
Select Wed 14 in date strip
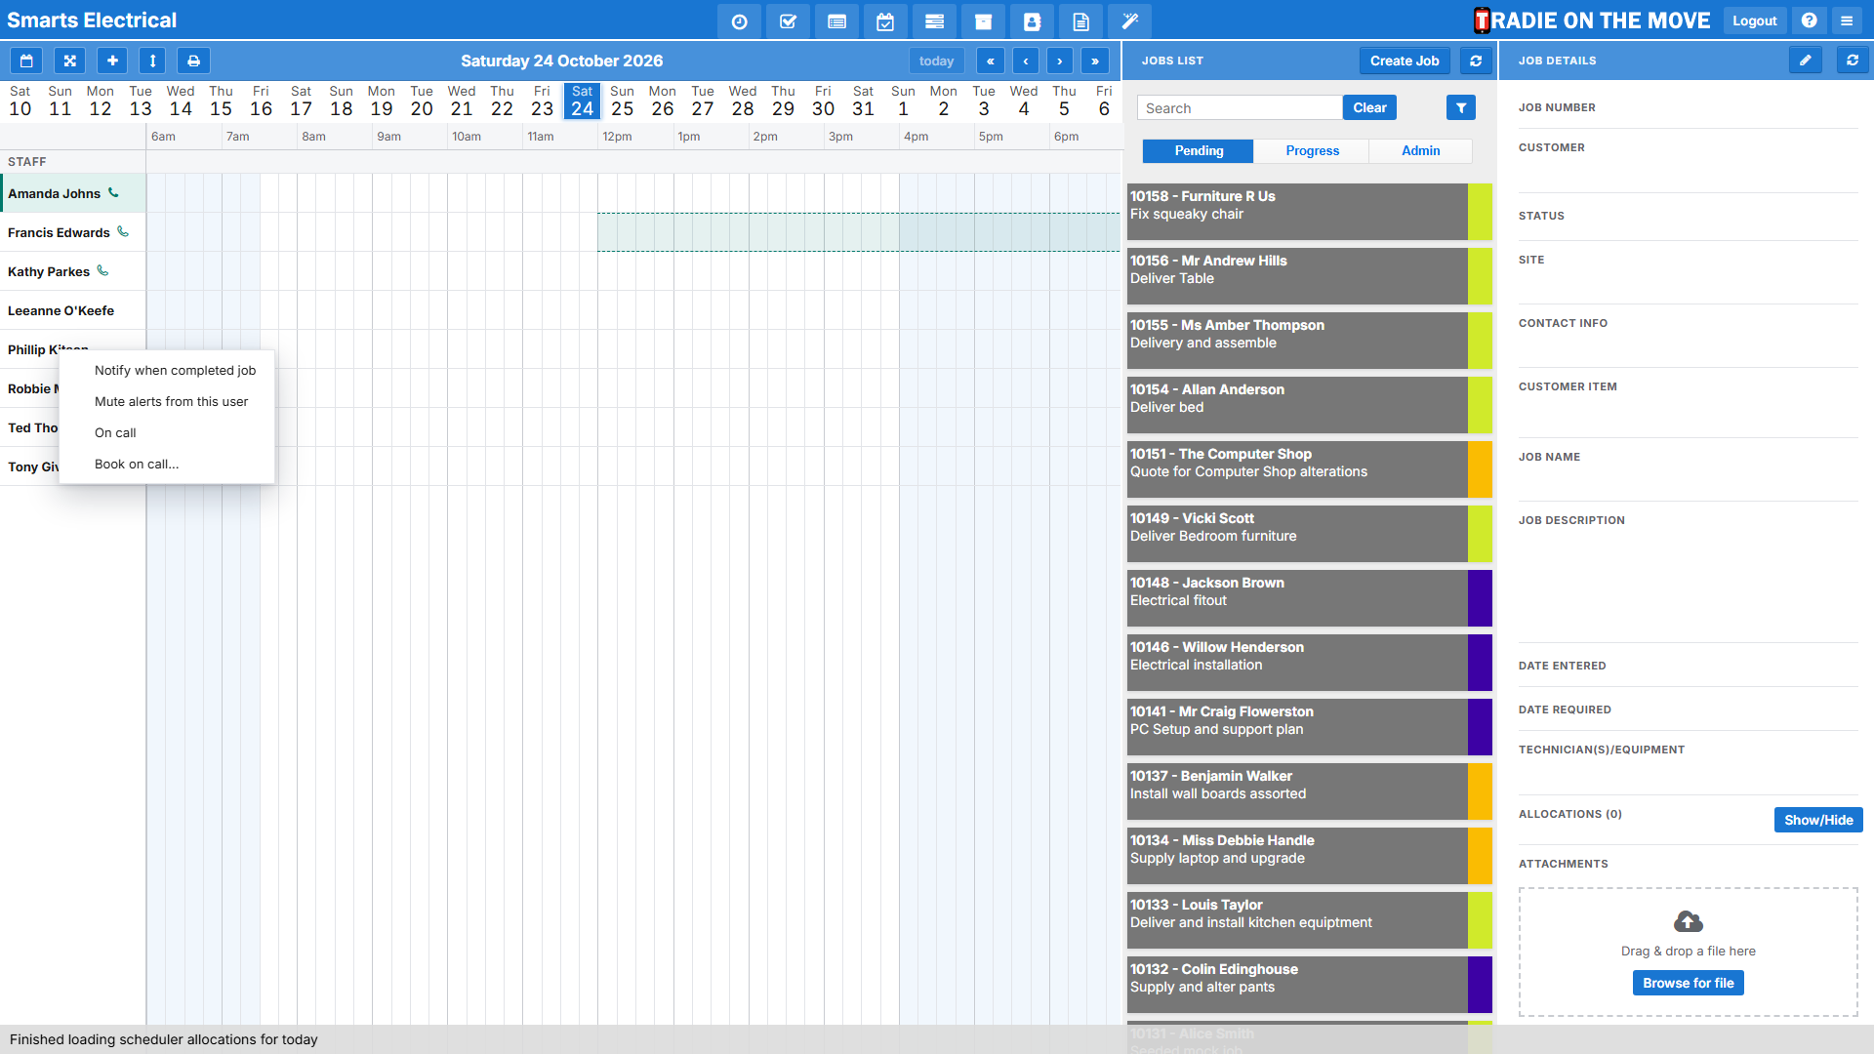(x=181, y=101)
